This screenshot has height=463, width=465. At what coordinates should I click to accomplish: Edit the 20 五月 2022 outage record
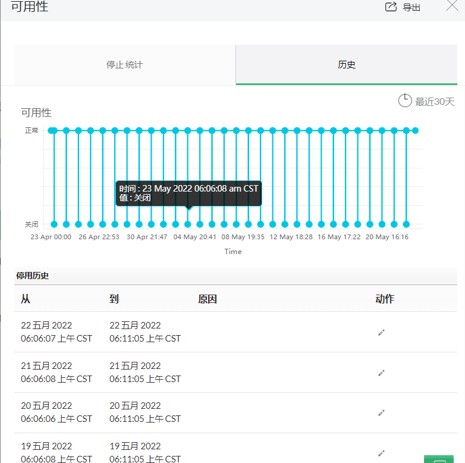click(382, 412)
